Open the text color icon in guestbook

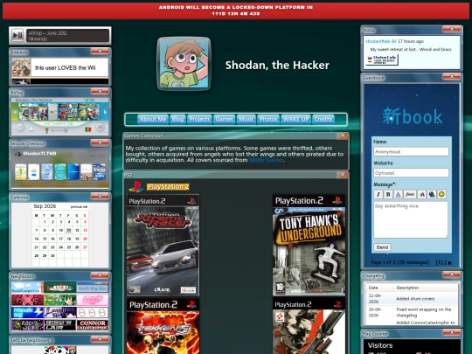[x=398, y=194]
